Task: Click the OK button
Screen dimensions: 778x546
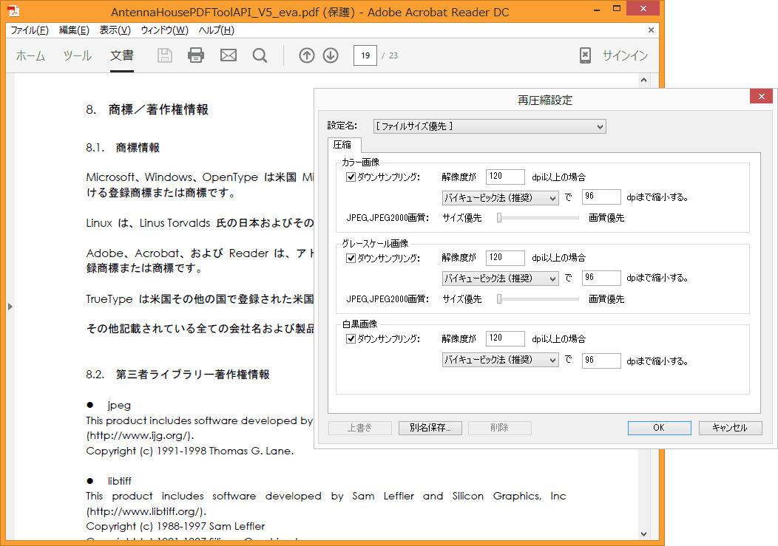Action: point(659,428)
